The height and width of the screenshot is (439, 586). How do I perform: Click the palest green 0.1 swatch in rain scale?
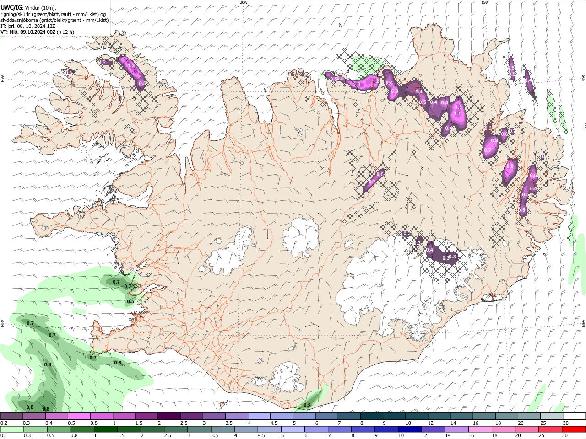12,429
